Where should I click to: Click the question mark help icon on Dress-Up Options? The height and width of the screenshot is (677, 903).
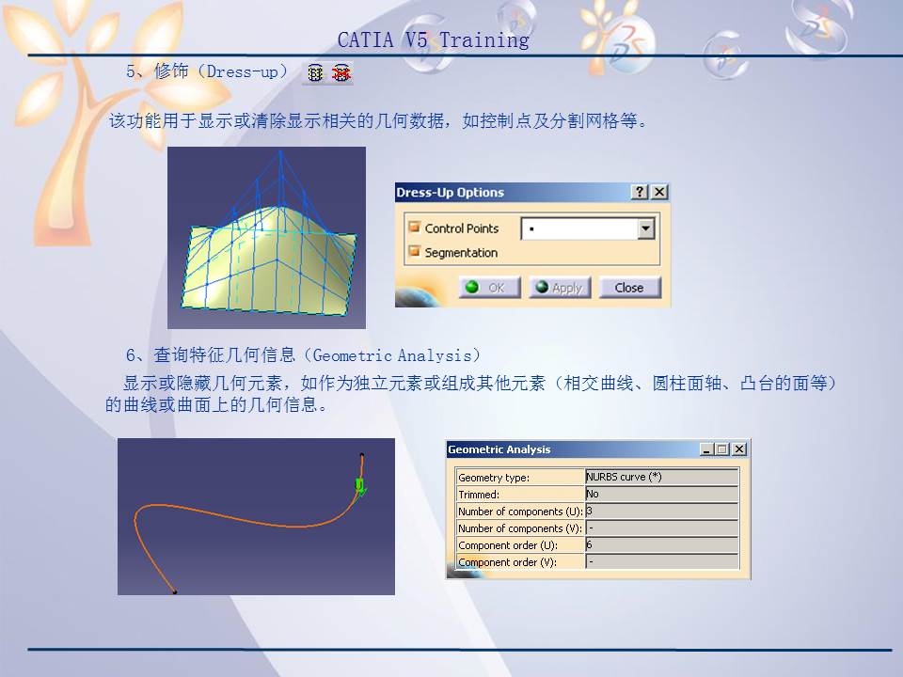tap(641, 192)
